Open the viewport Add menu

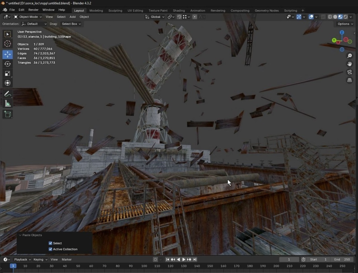click(x=72, y=17)
